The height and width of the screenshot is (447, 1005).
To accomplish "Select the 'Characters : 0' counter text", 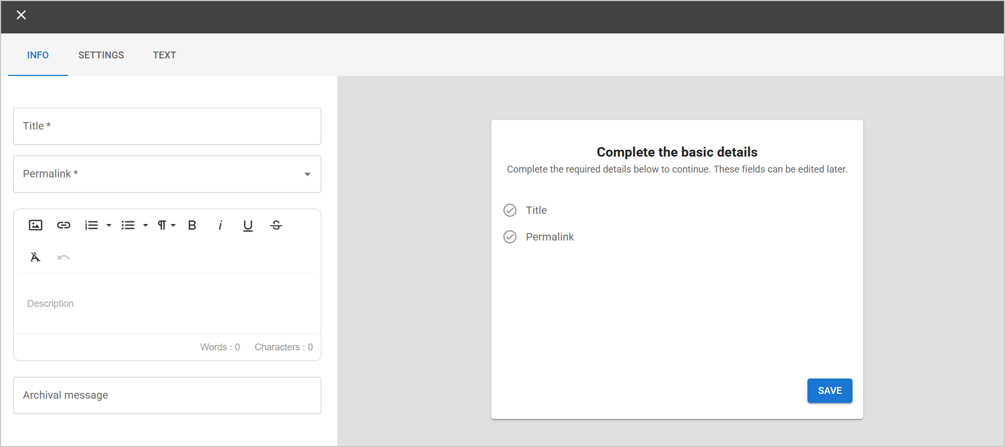I will coord(284,347).
